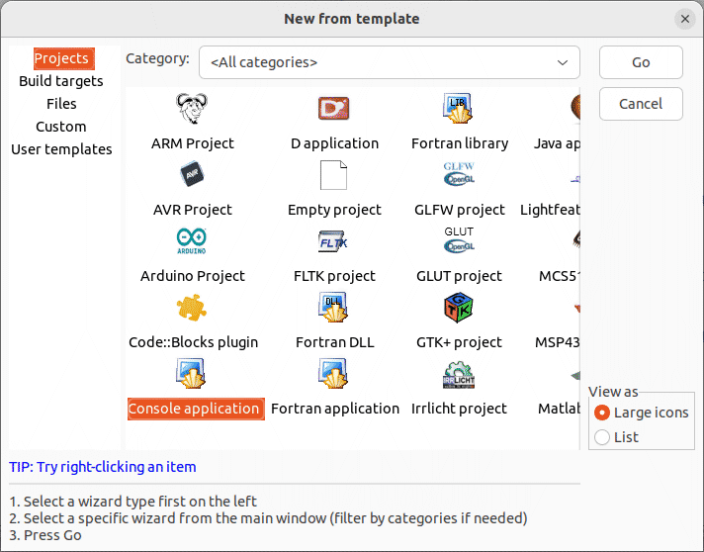Select the GLUT project icon
Screen dimensions: 704x552
pyautogui.click(x=459, y=241)
